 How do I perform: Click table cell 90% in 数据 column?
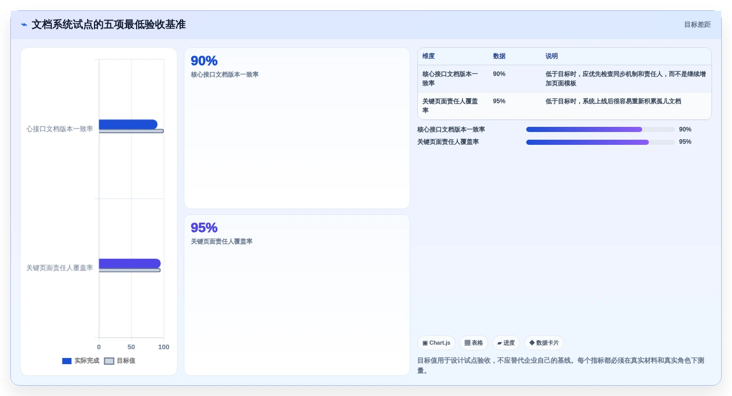tap(499, 74)
